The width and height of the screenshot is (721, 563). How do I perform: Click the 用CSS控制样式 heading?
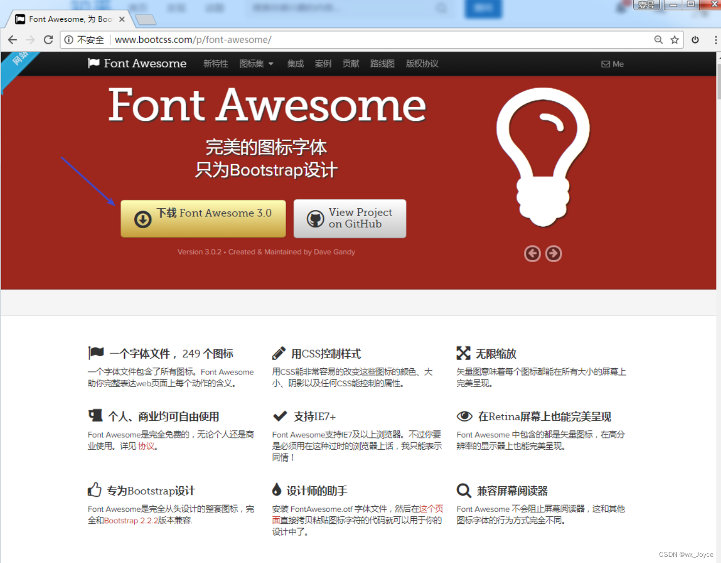326,354
